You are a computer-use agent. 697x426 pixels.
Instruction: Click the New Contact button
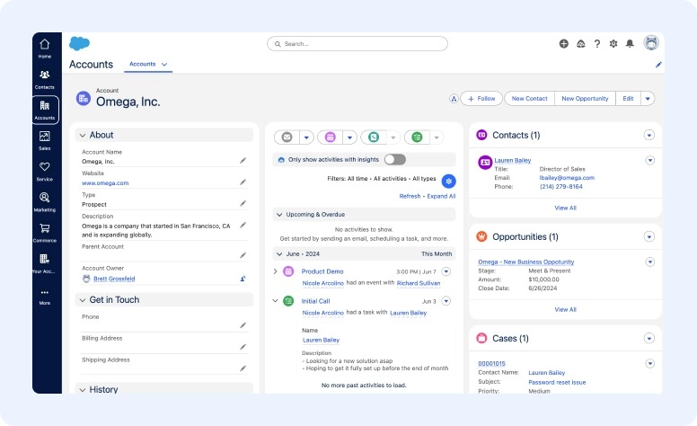coord(529,99)
